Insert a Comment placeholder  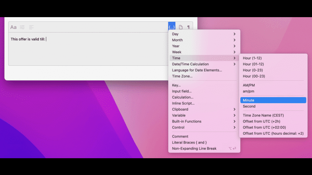point(204,136)
